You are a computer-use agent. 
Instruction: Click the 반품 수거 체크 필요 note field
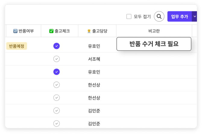click(x=154, y=44)
